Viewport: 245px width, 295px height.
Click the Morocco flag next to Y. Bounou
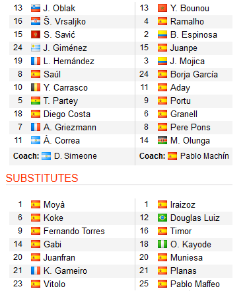click(162, 9)
